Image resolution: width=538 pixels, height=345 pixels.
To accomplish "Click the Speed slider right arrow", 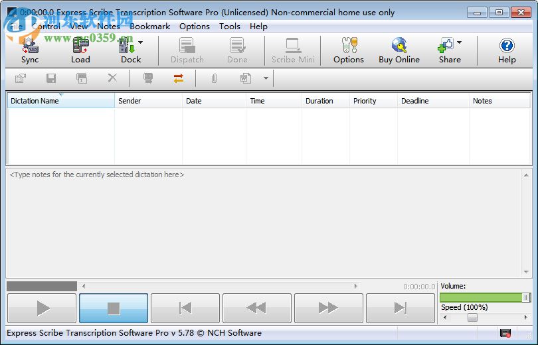I will (x=525, y=318).
